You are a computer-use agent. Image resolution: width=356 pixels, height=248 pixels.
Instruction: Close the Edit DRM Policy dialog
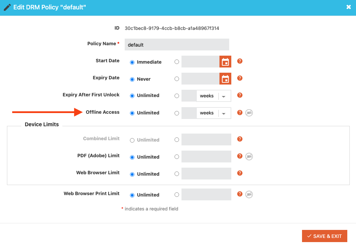(348, 7)
